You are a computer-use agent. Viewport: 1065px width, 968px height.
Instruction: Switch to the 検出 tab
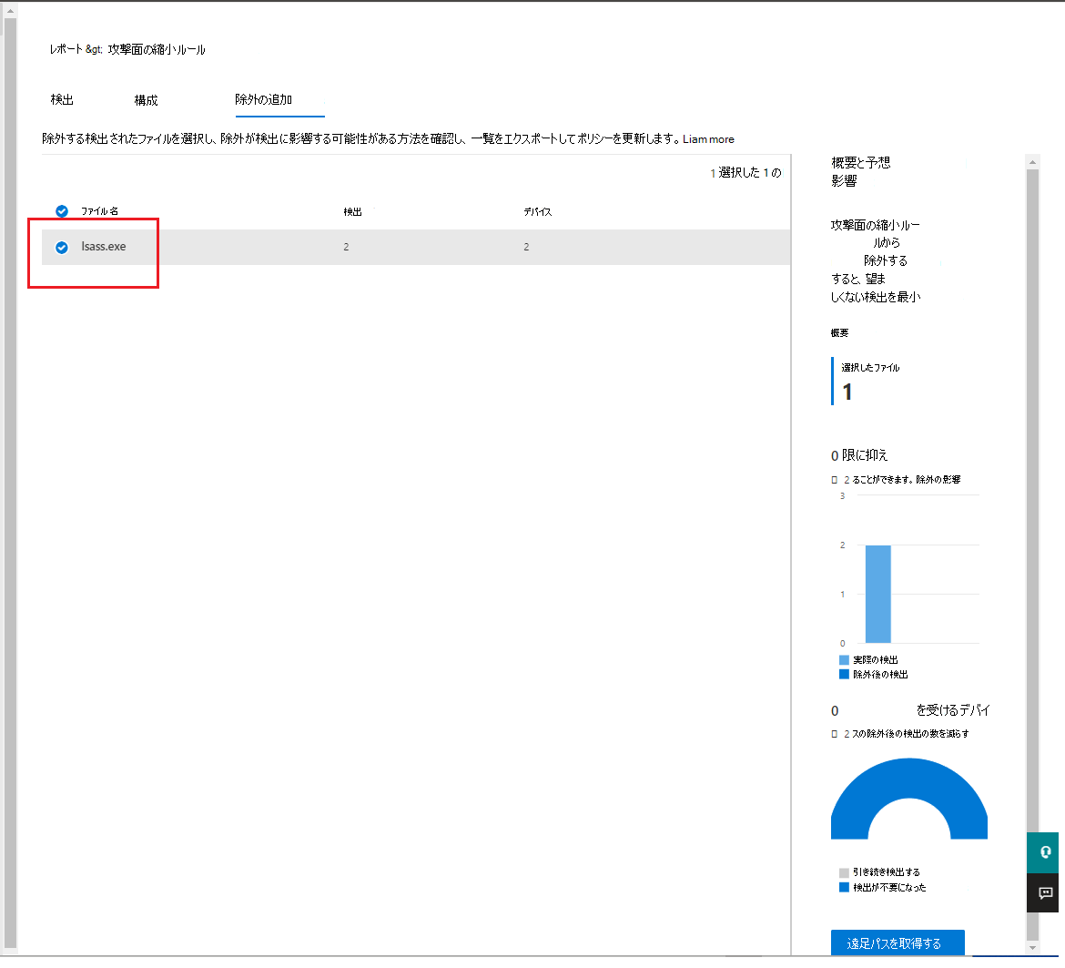(x=62, y=99)
